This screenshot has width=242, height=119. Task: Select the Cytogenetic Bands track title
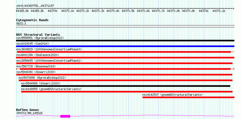32,20
